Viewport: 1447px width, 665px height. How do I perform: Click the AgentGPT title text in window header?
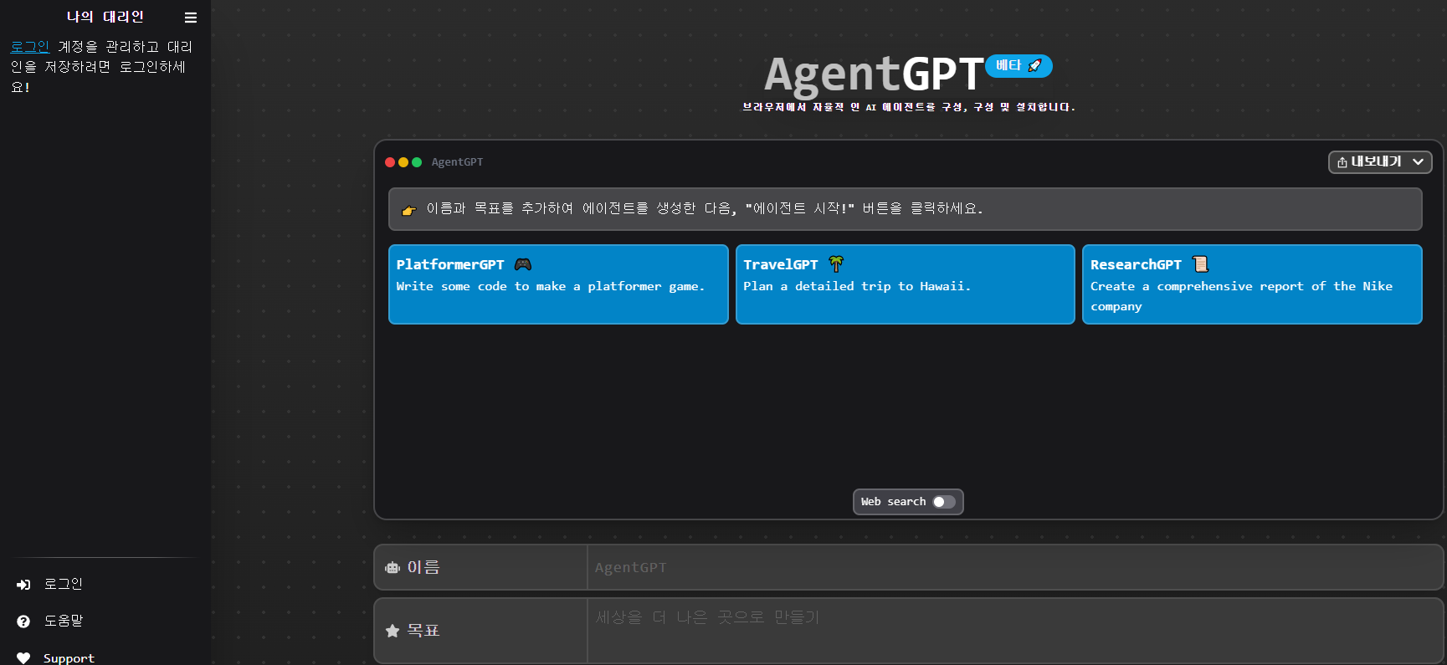click(x=457, y=162)
